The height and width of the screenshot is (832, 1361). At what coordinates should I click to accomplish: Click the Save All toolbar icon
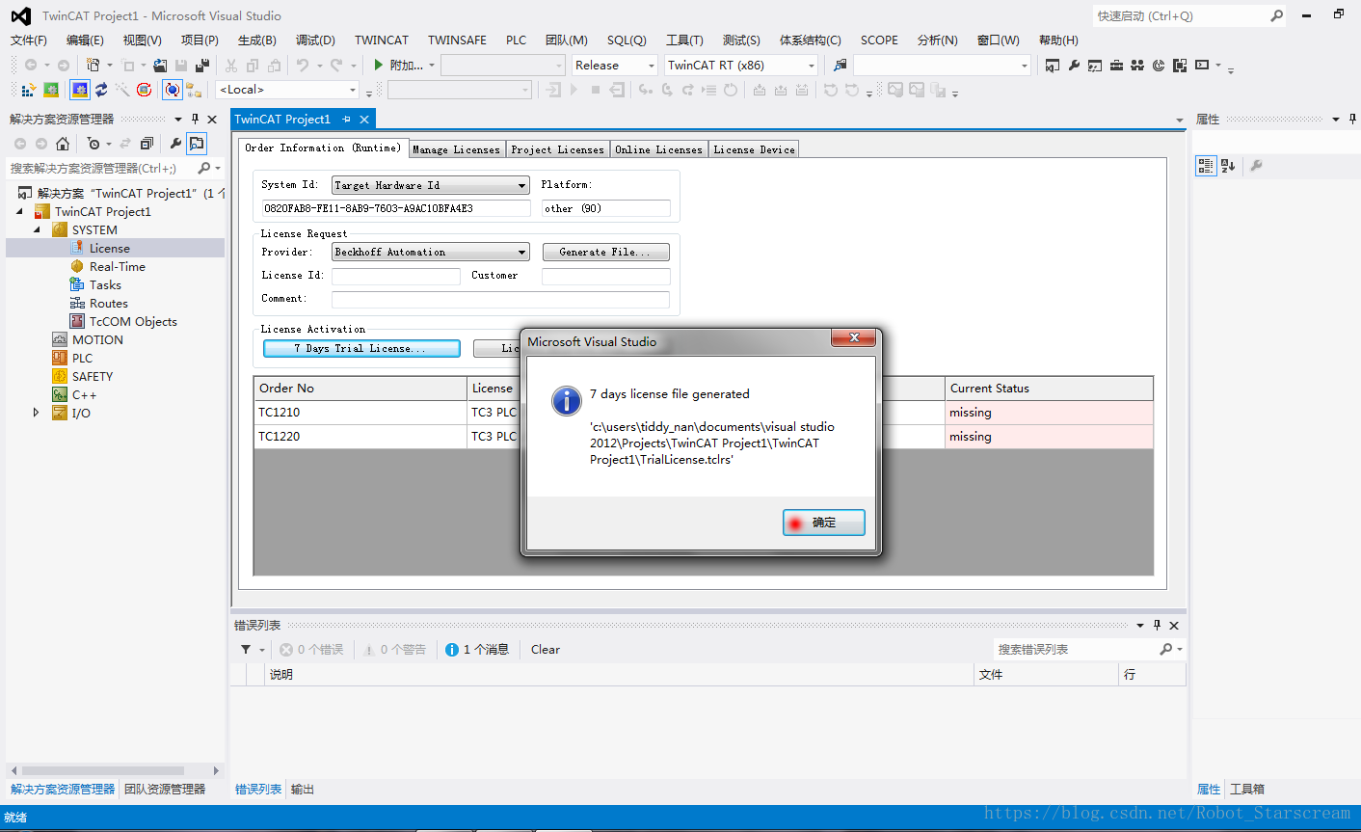pos(202,65)
